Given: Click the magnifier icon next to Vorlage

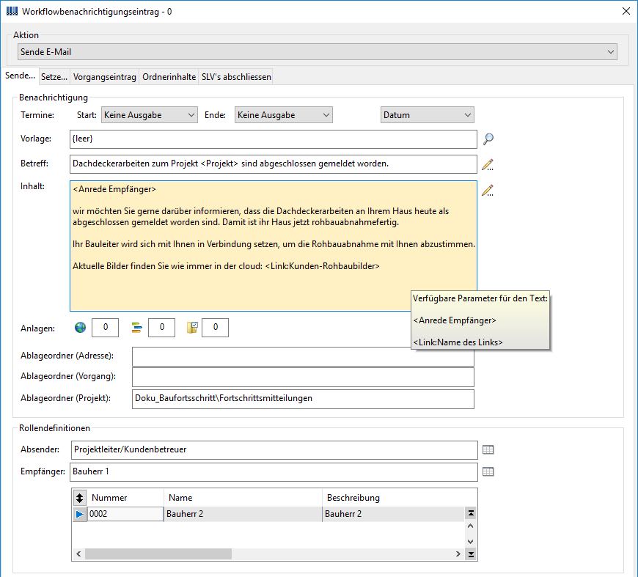Looking at the screenshot, I should (488, 139).
